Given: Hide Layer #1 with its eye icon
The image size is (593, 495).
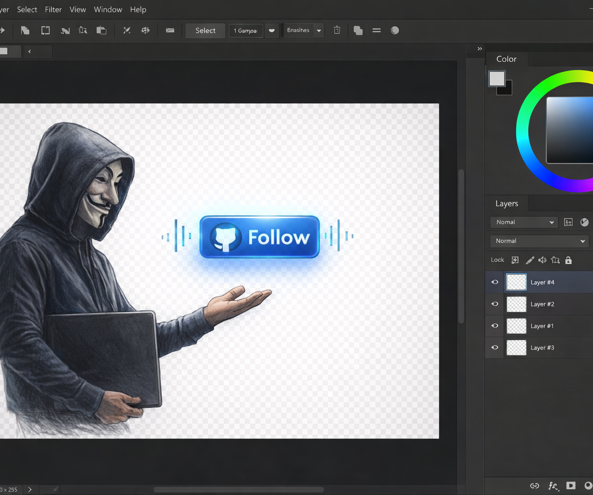Looking at the screenshot, I should click(x=495, y=326).
